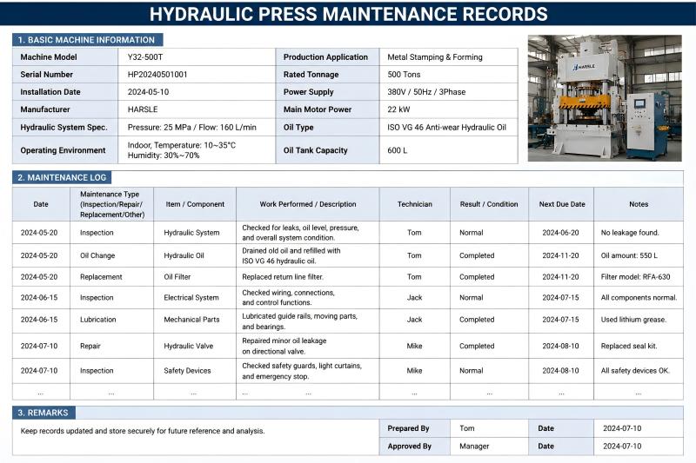This screenshot has height=463, width=696.
Task: Click the 'Electrical System' component cell
Action: 195,298
